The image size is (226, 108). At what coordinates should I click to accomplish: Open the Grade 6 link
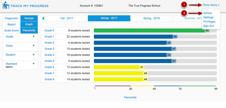(x=49, y=67)
